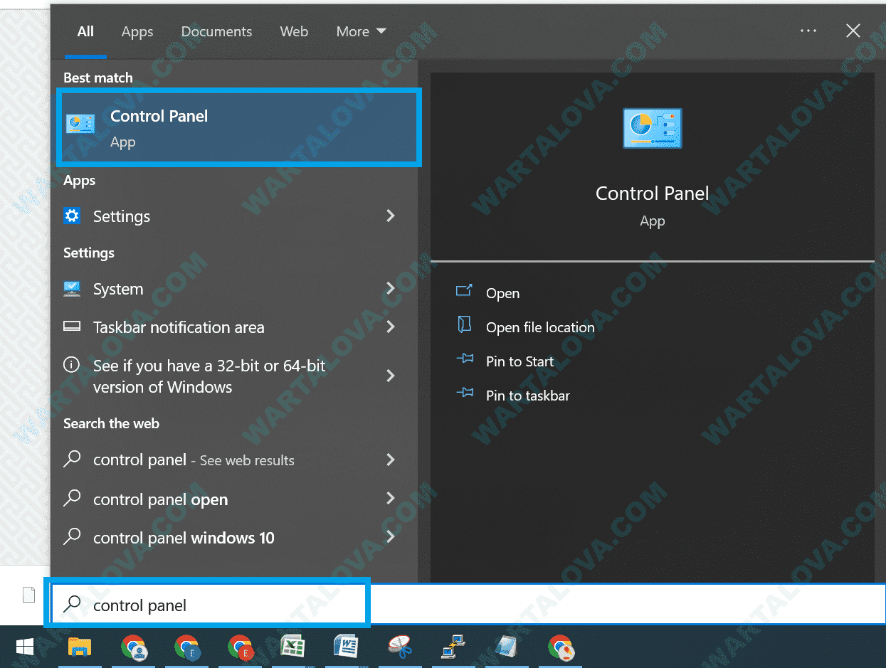Open the Settings gear icon under Apps
The width and height of the screenshot is (886, 668).
tap(73, 216)
